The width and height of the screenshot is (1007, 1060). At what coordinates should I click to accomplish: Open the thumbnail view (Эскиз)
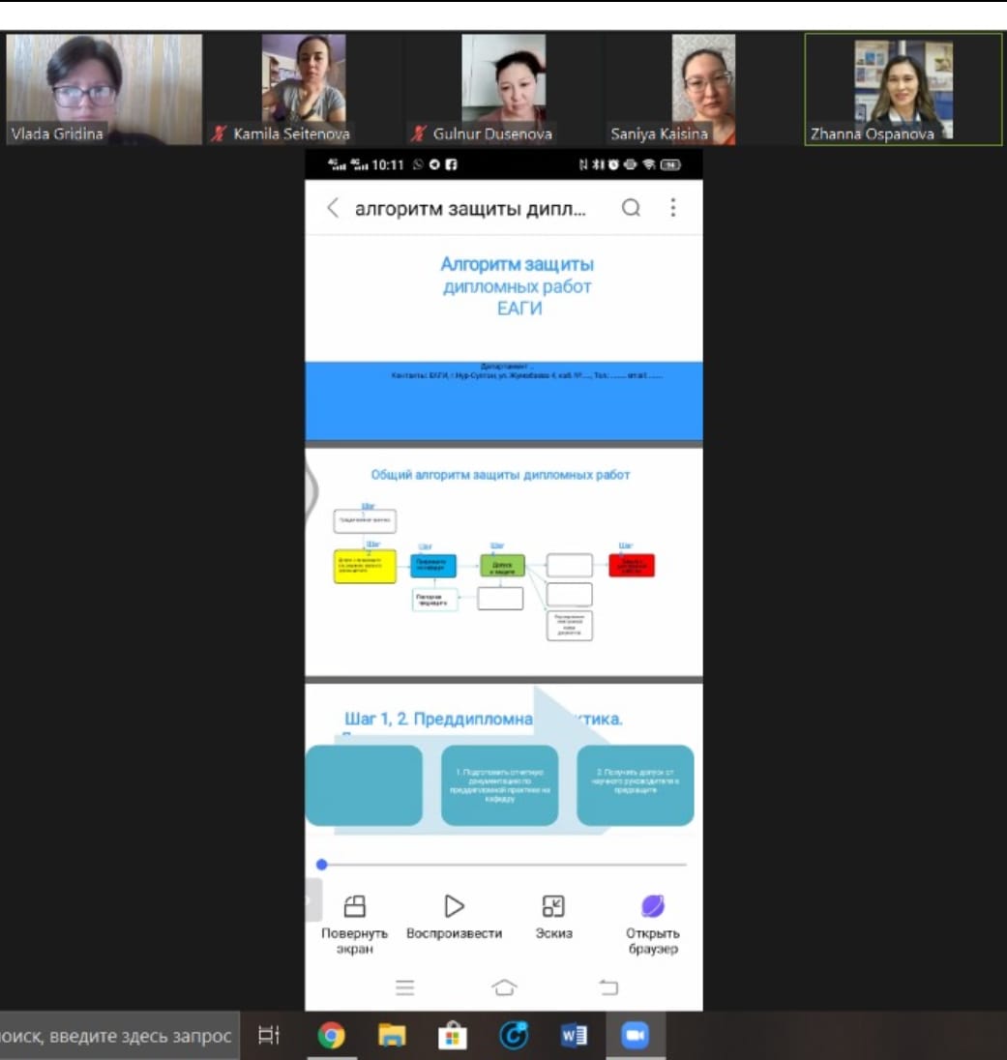pyautogui.click(x=553, y=906)
